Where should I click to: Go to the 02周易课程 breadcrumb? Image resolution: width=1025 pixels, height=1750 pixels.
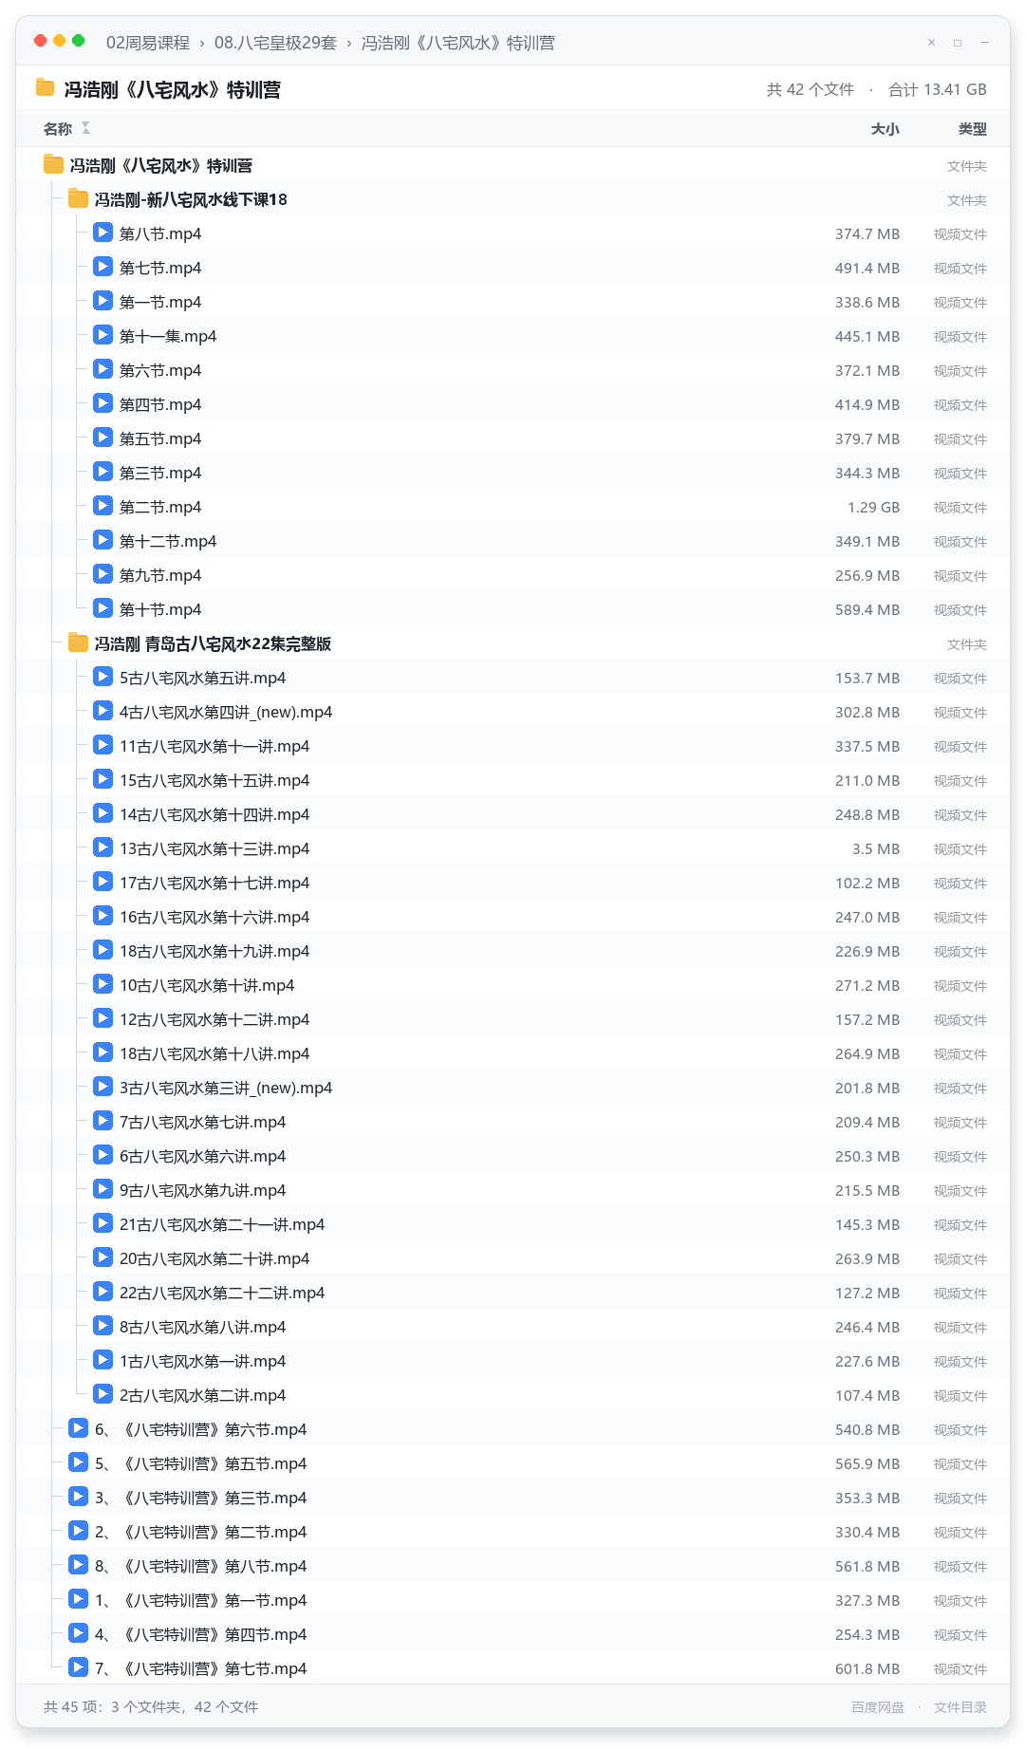(x=148, y=43)
